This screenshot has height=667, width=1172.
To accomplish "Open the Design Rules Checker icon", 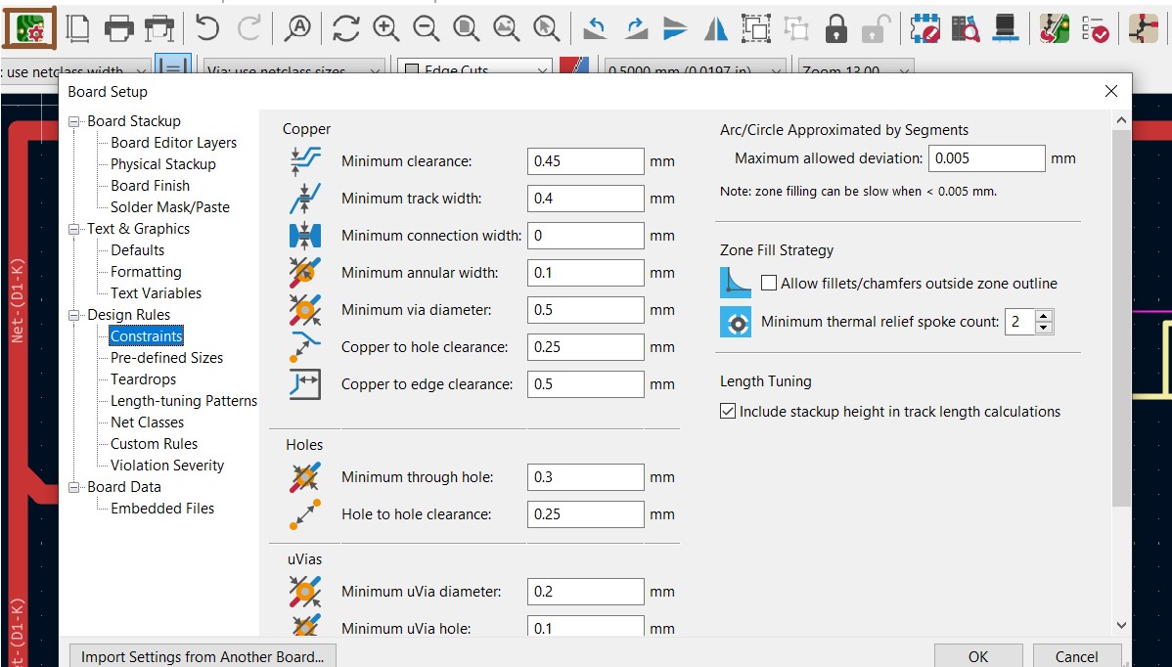I will click(1095, 28).
